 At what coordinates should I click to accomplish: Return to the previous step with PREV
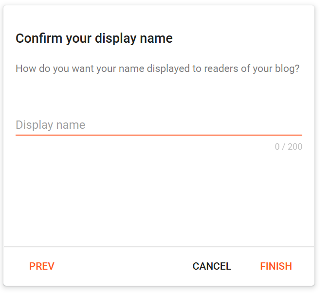tap(42, 266)
